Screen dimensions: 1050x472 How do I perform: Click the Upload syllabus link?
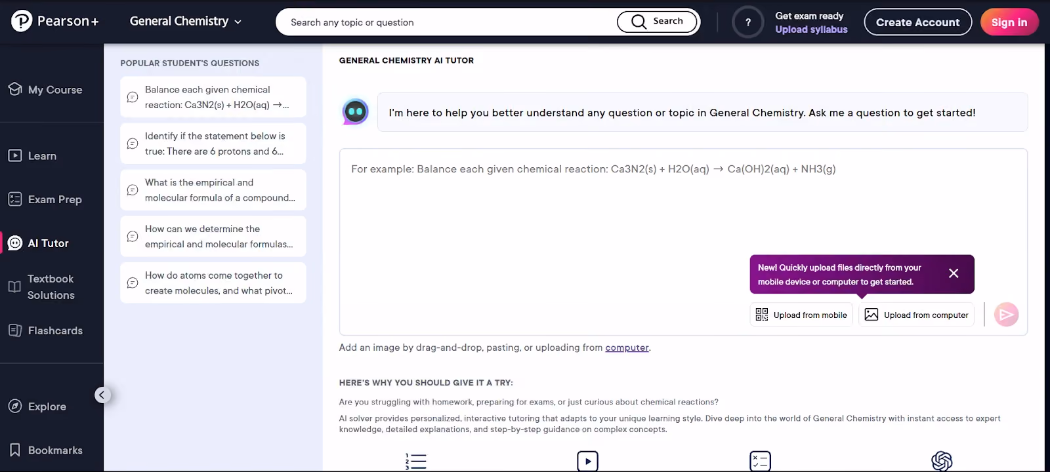pos(811,29)
